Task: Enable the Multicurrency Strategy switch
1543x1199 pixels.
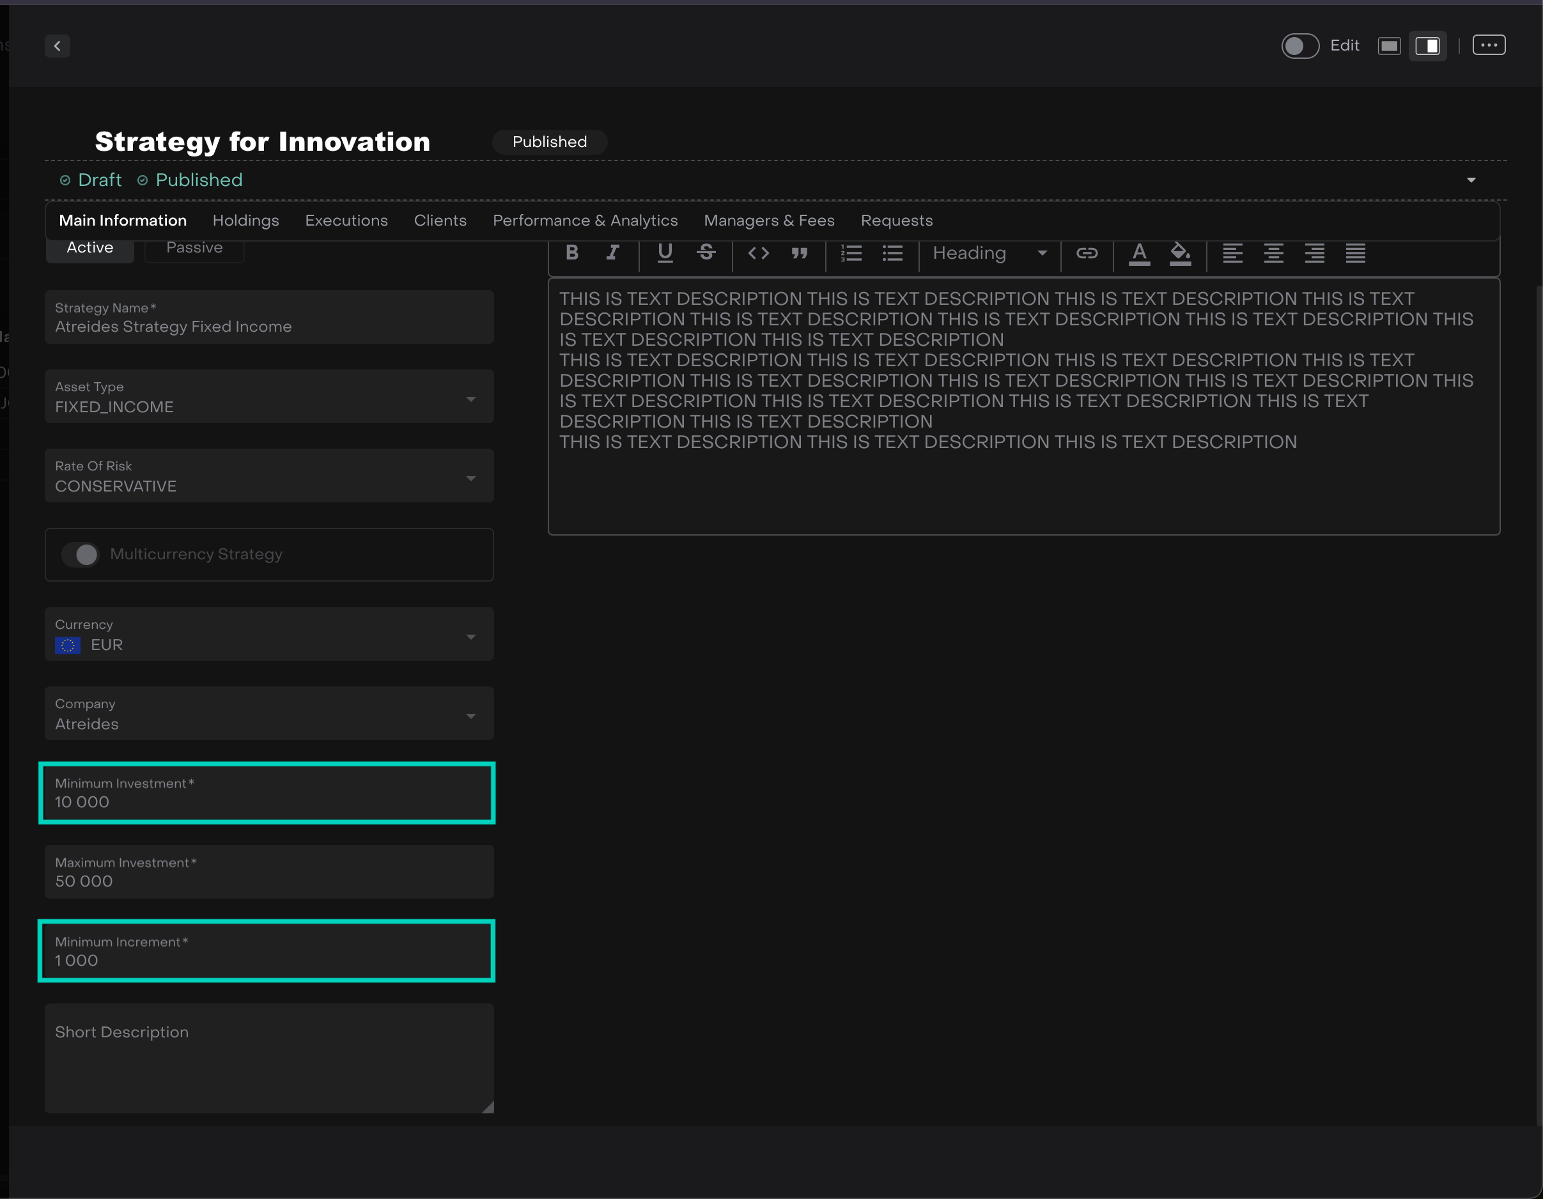Action: point(81,555)
